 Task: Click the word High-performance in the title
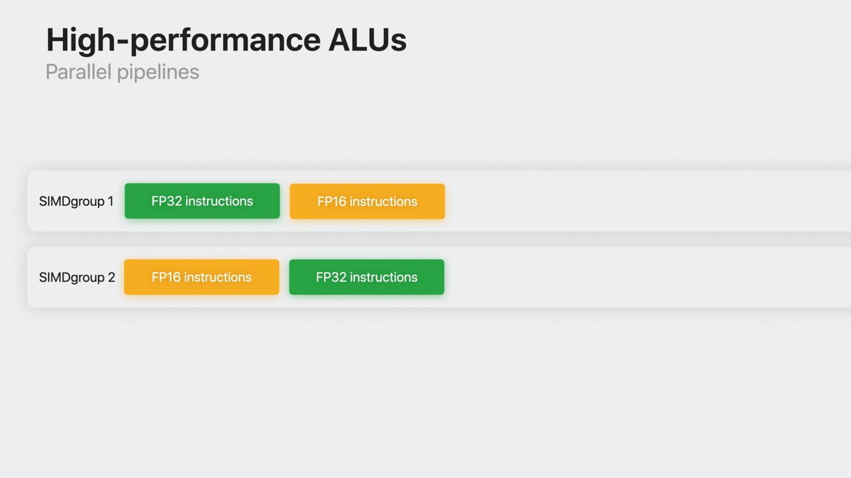(x=183, y=40)
